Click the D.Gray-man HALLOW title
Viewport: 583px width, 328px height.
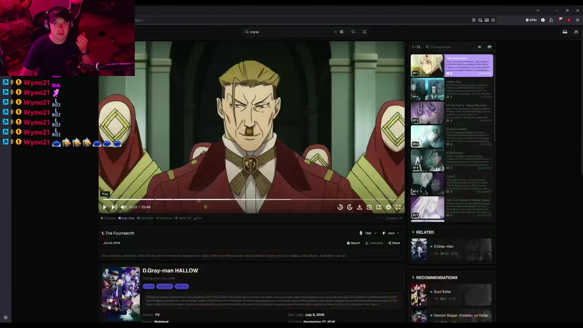pos(170,271)
